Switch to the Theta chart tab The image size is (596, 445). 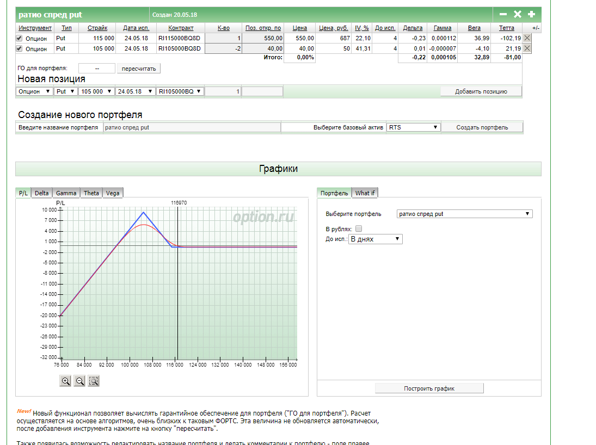(91, 193)
